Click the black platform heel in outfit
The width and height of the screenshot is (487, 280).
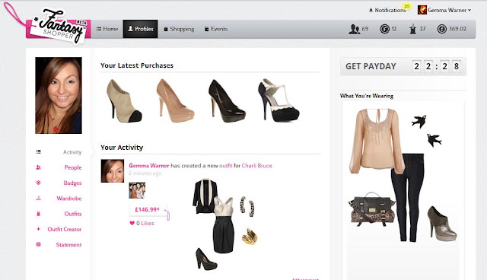[206, 259]
